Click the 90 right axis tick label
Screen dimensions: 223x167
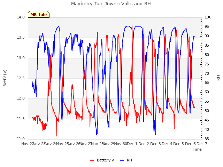click(207, 36)
